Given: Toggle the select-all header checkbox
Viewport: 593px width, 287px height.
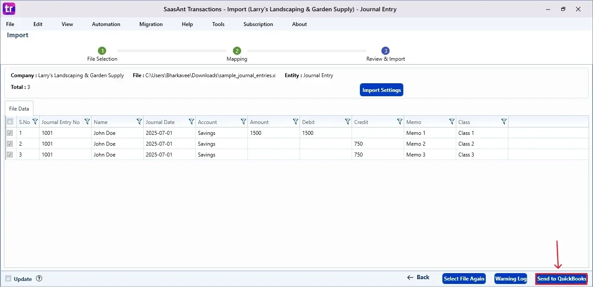Looking at the screenshot, I should 10,122.
